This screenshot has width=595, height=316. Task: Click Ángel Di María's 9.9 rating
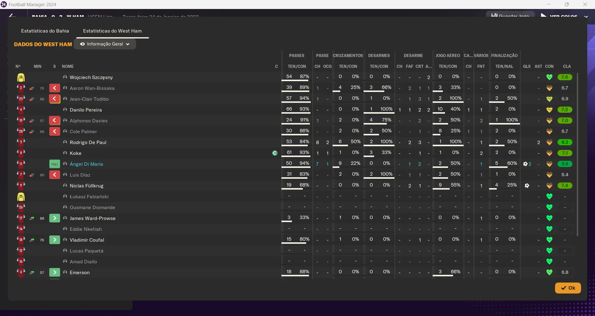click(565, 164)
